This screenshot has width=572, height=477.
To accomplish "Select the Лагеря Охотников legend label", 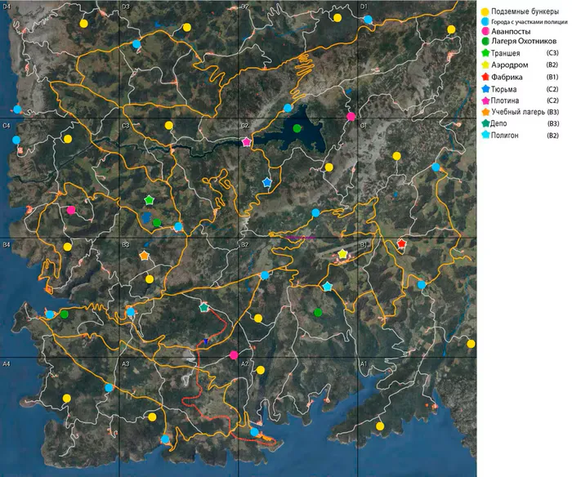I will coord(524,41).
